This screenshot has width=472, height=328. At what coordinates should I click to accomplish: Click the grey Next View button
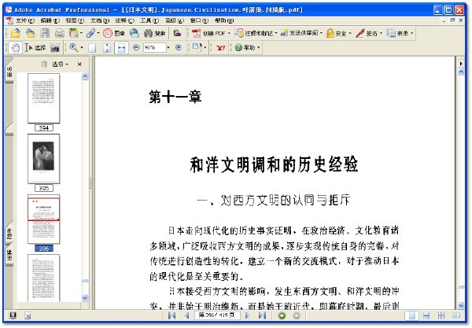[297, 315]
